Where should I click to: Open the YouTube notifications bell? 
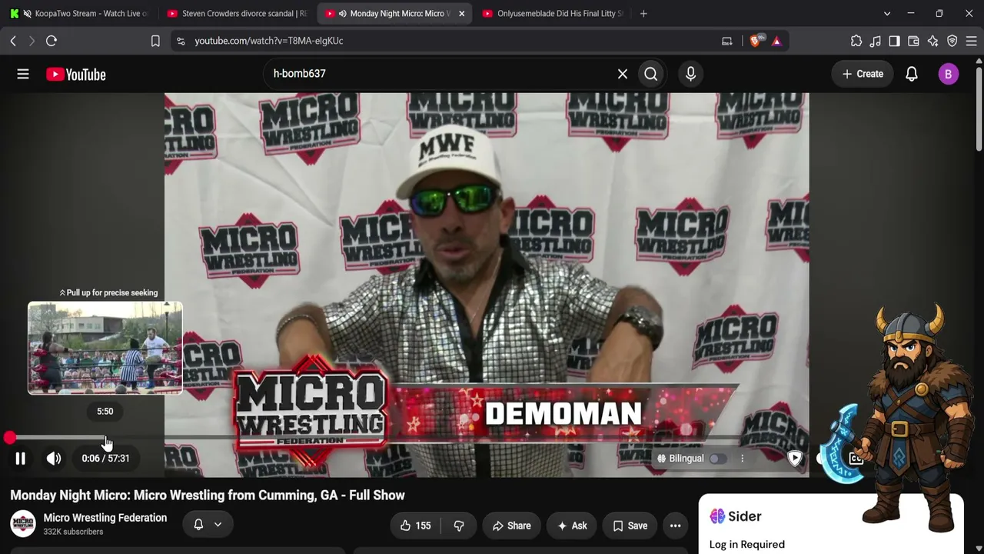[911, 74]
